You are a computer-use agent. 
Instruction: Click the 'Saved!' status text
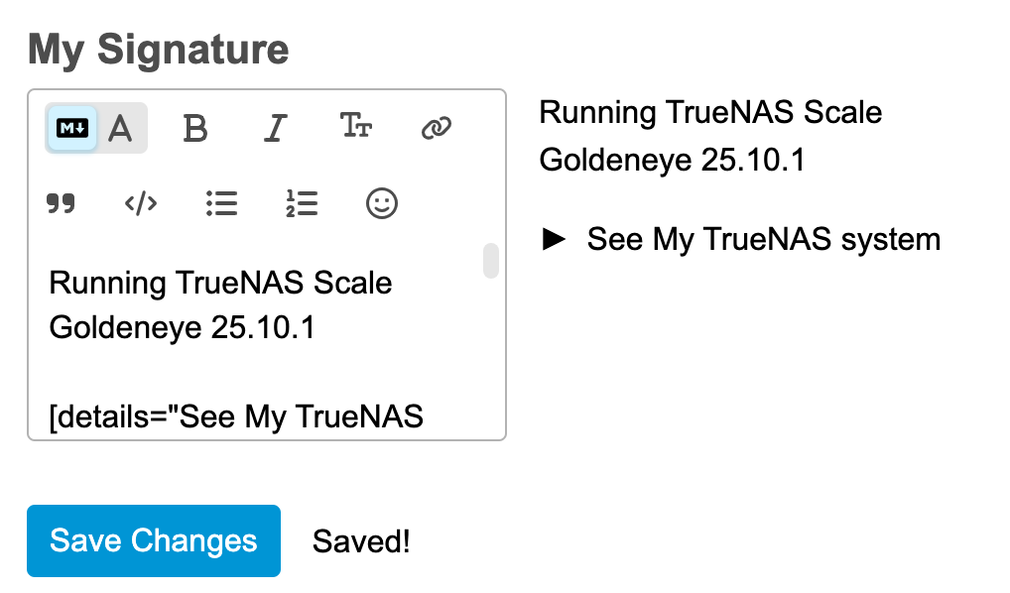click(361, 541)
